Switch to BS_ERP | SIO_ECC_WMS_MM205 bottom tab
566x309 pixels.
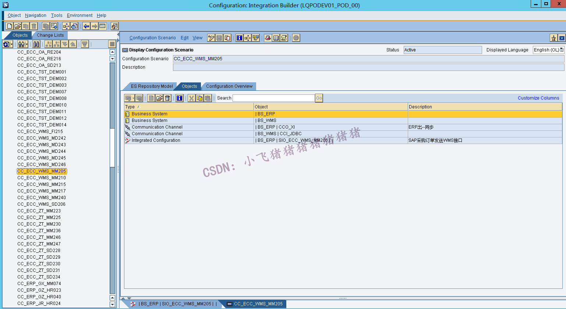click(174, 304)
